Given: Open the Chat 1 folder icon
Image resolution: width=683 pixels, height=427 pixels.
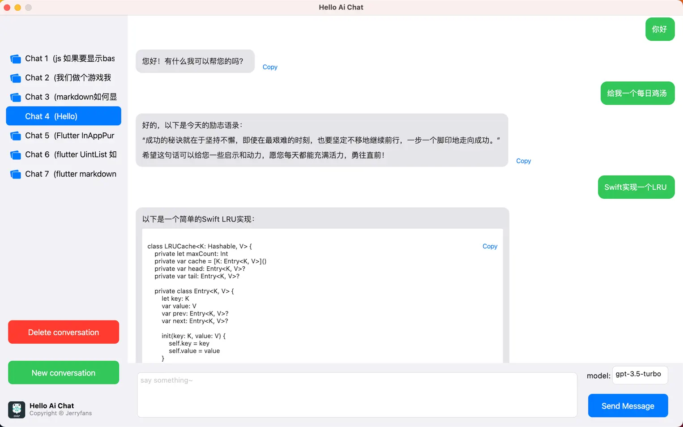Looking at the screenshot, I should pos(16,58).
